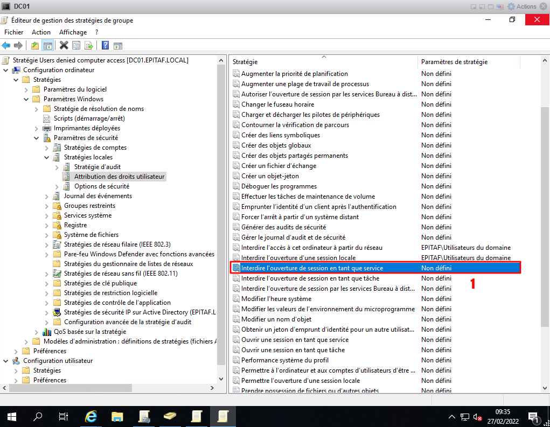This screenshot has height=427, width=550.
Task: Select Journal des événements in the tree
Action: click(98, 196)
